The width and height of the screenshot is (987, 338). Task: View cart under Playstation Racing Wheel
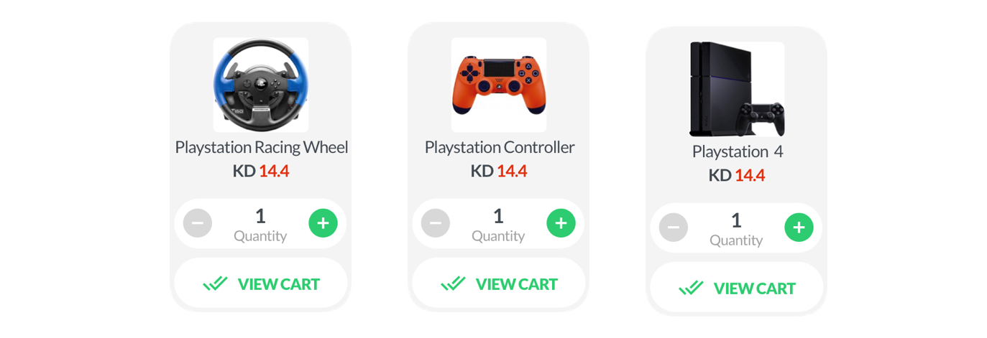261,284
